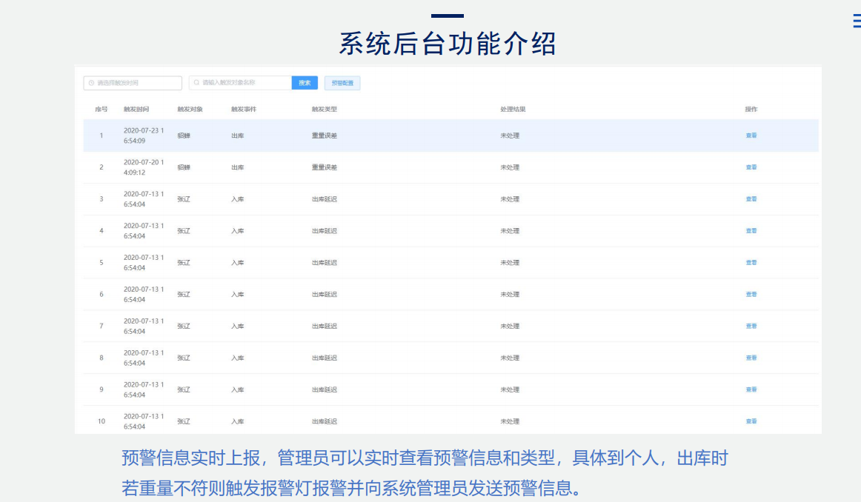Click the blue 搜索 button
Image resolution: width=861 pixels, height=502 pixels.
[305, 83]
